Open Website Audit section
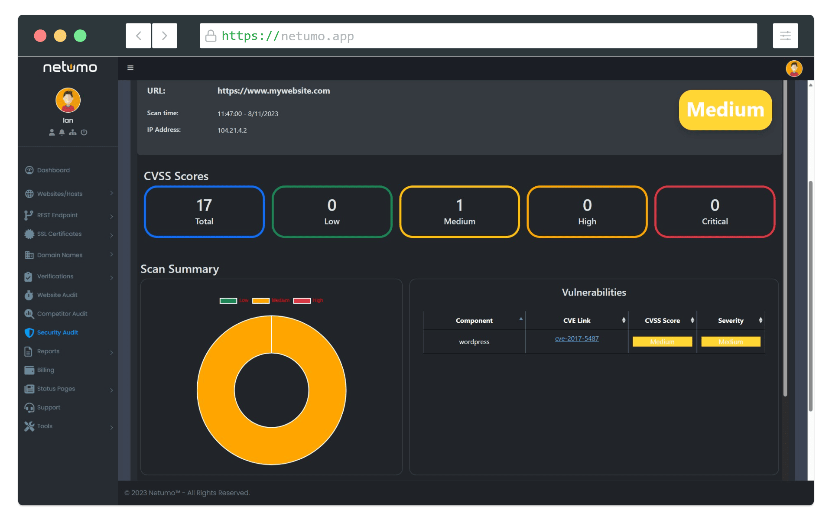 (x=58, y=295)
